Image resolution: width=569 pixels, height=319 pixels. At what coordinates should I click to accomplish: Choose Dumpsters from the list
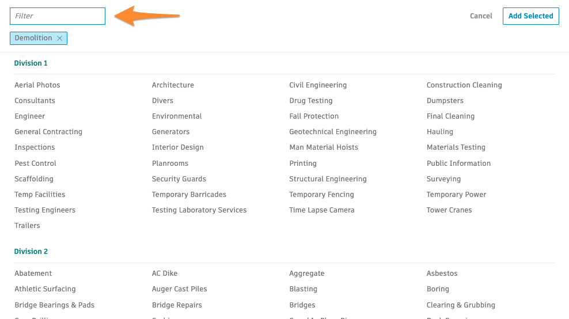[x=445, y=101]
